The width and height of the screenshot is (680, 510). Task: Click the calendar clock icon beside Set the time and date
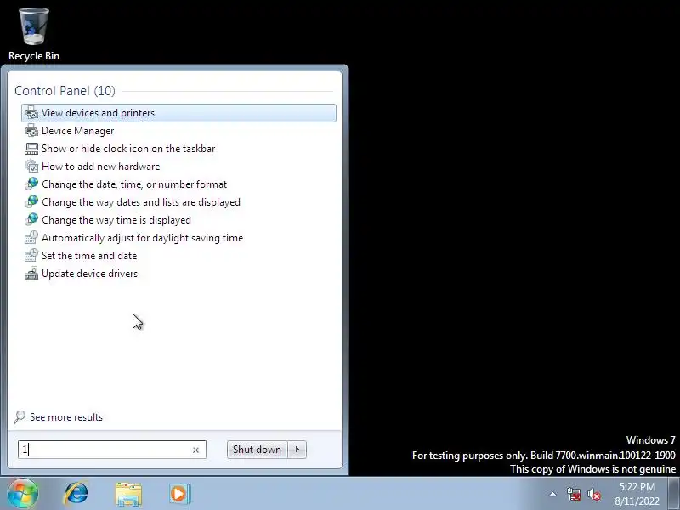pos(31,256)
